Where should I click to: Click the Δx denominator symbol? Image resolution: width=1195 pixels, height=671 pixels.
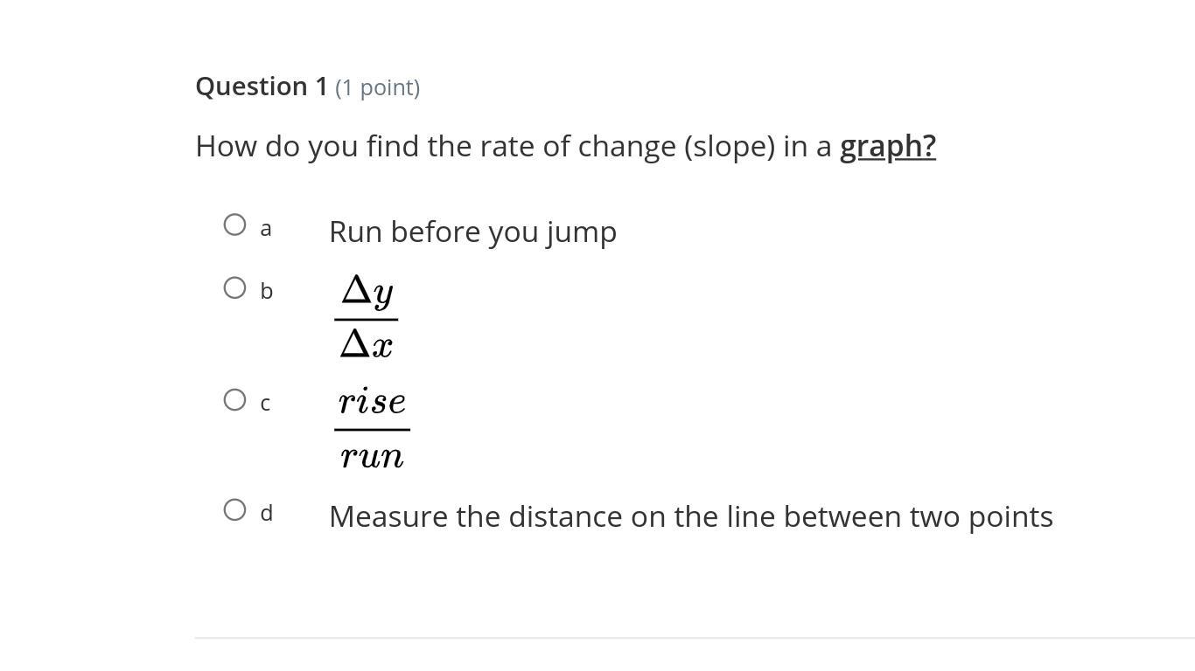367,344
